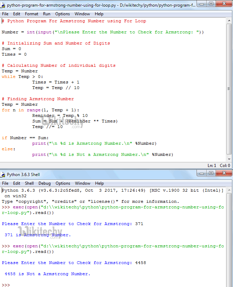Viewport: 233px width, 287px height.
Task: Click the Shell prompt line ending in 4458
Action: pos(74,263)
